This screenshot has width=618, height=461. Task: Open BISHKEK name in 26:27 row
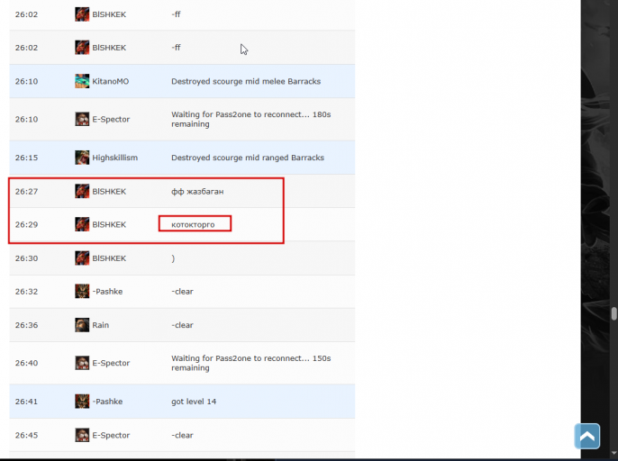tap(109, 191)
